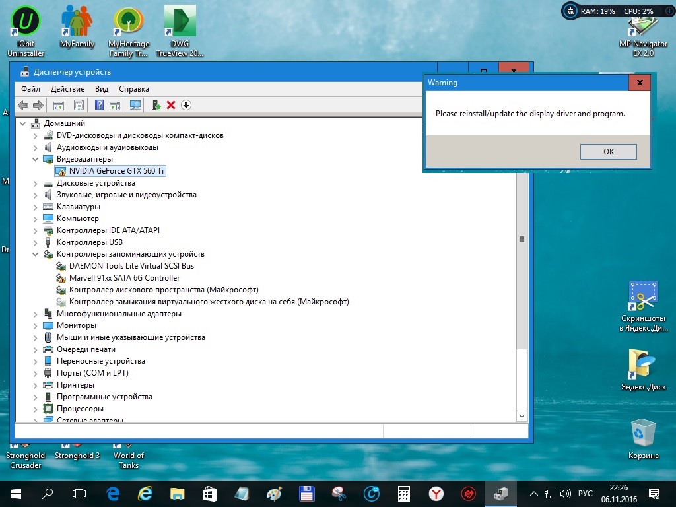
Task: Click the Windows Start button
Action: [x=16, y=494]
